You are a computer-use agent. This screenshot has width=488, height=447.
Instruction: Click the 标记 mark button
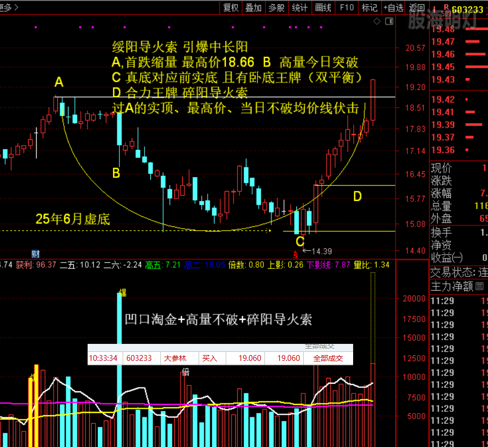tap(370, 7)
